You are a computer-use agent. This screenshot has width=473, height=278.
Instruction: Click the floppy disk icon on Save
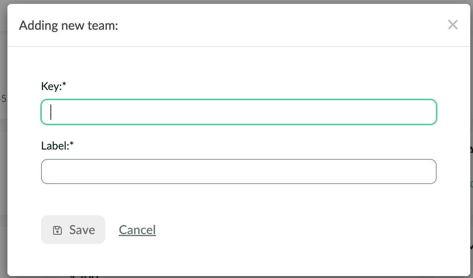(x=57, y=230)
